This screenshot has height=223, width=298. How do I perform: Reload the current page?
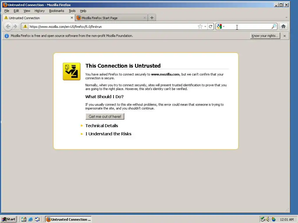[211, 26]
